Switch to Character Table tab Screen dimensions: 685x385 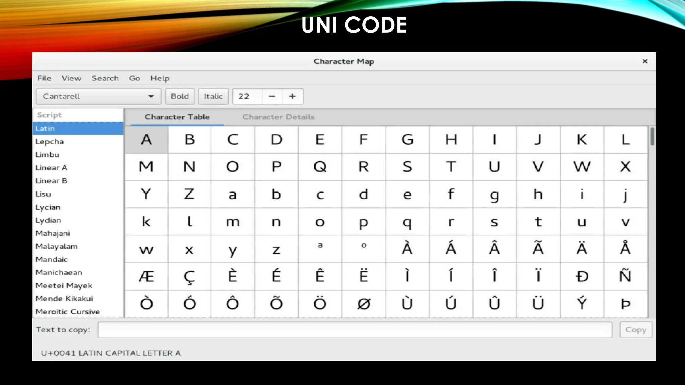[x=177, y=117]
